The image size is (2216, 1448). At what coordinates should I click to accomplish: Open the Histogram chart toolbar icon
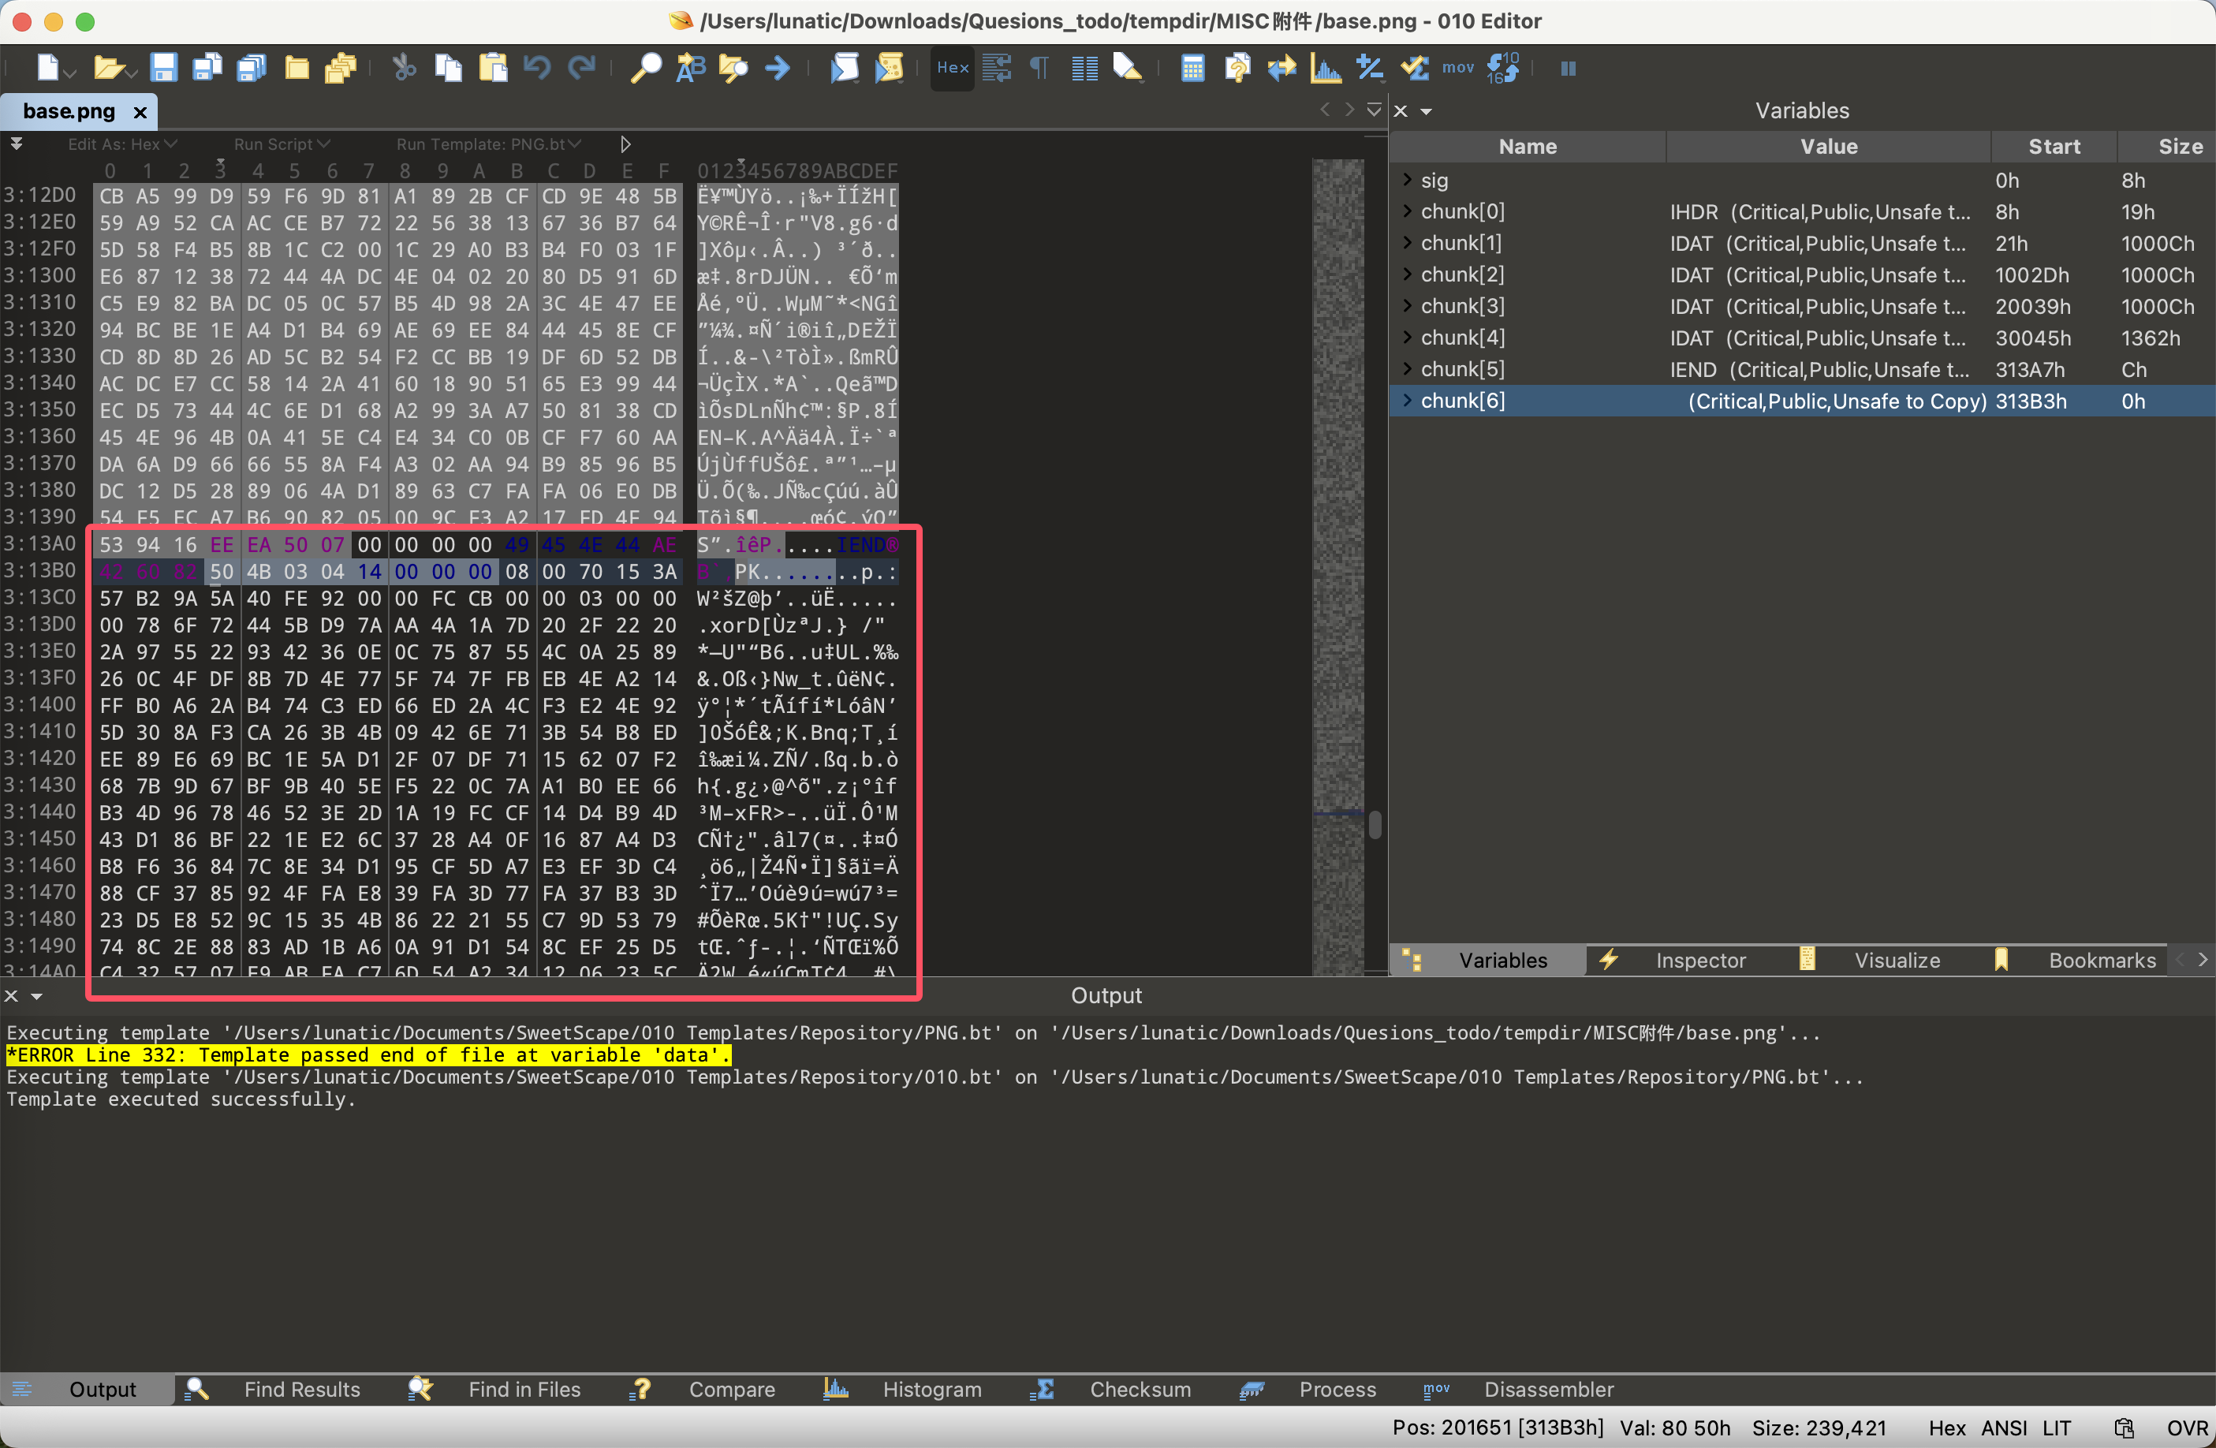pyautogui.click(x=1326, y=68)
